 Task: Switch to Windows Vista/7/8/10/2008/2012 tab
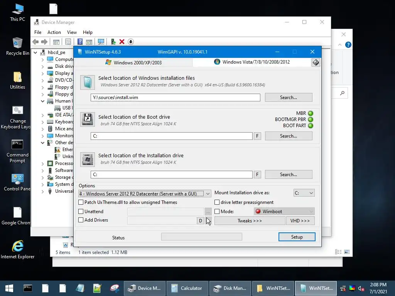[x=252, y=62]
